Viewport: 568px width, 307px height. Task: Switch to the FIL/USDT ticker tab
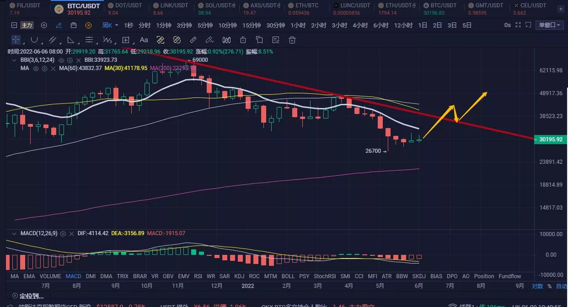click(26, 6)
